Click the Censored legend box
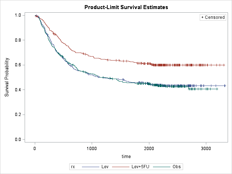 tap(213, 17)
